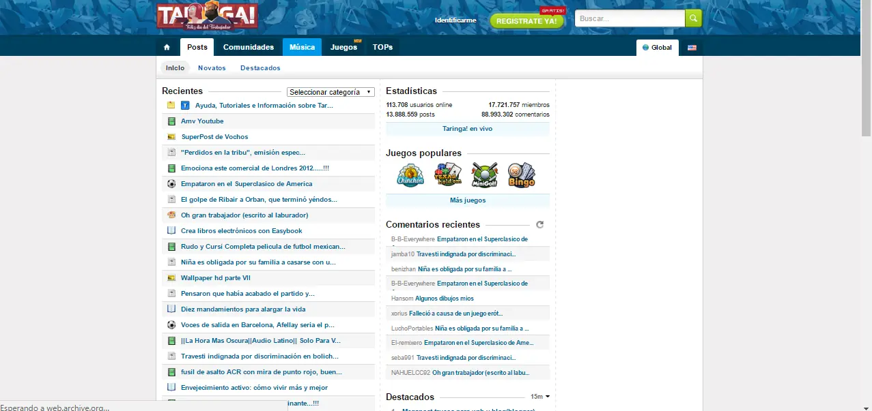Click the news icon beside Perdidos en la tribu
Screen dimensions: 872x411
[171, 153]
